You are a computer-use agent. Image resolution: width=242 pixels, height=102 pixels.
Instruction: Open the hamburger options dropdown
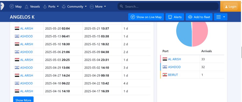pos(220,17)
